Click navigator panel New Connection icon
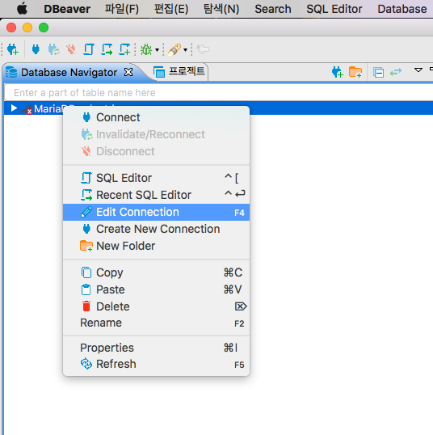This screenshot has height=435, width=433. coord(338,72)
